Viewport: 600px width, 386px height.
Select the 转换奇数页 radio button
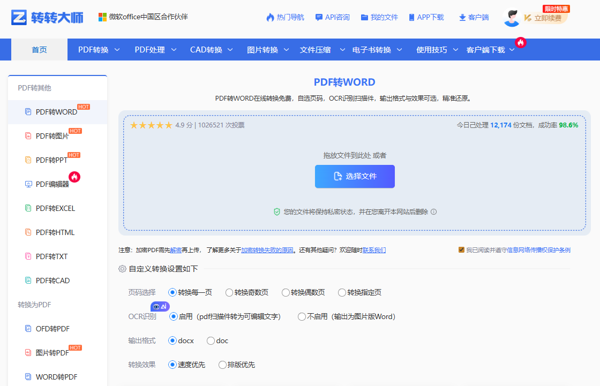[230, 292]
